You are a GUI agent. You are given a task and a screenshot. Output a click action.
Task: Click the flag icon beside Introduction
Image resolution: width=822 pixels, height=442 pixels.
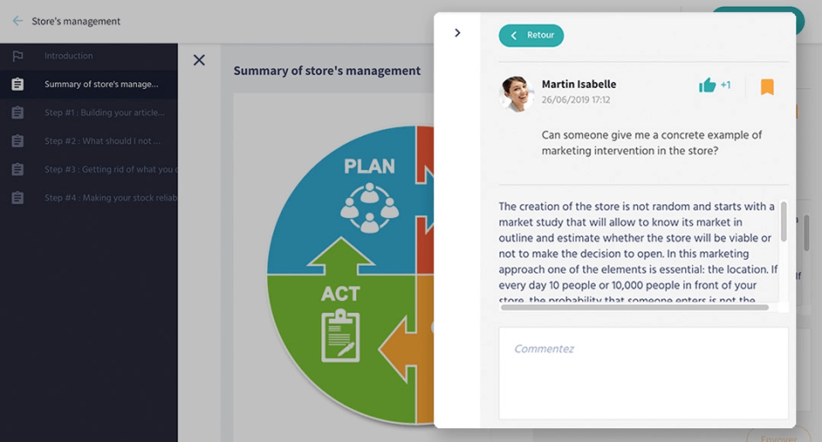coord(18,56)
